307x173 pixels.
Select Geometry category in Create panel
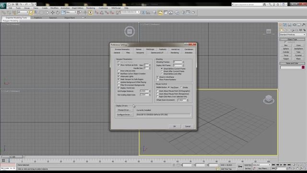point(282,30)
